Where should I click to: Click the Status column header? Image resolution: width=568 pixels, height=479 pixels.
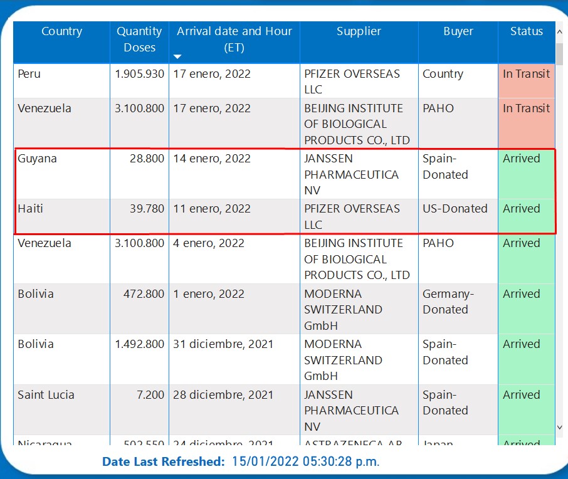point(526,31)
